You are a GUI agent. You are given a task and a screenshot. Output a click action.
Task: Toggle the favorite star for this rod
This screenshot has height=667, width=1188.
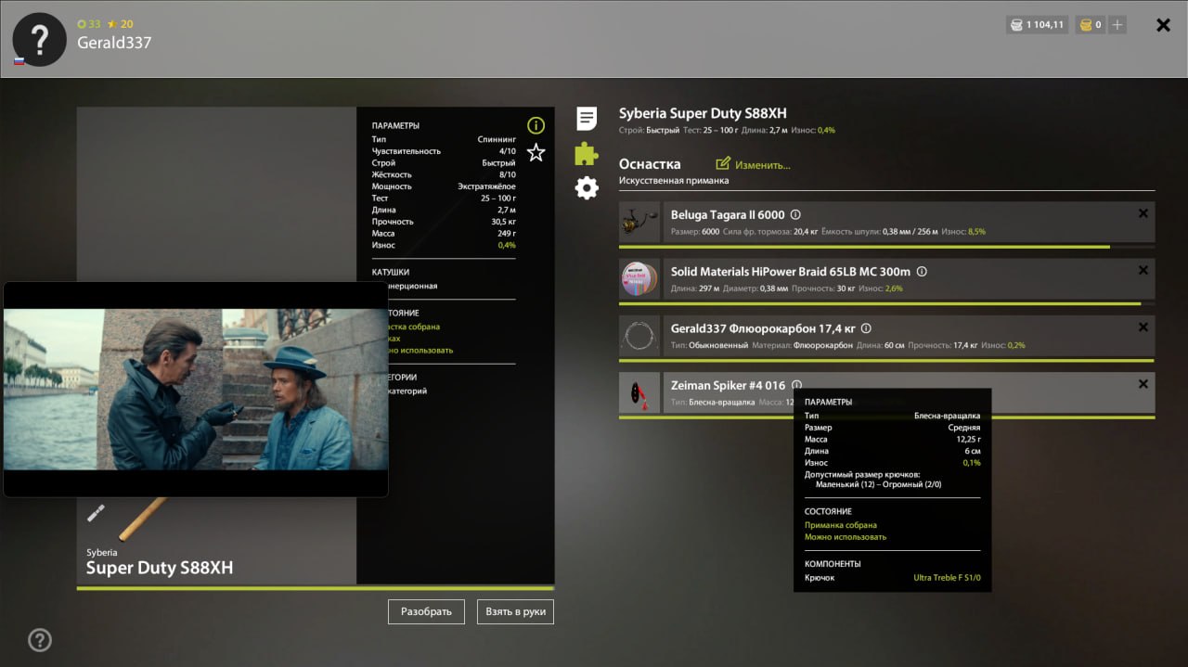pyautogui.click(x=536, y=153)
